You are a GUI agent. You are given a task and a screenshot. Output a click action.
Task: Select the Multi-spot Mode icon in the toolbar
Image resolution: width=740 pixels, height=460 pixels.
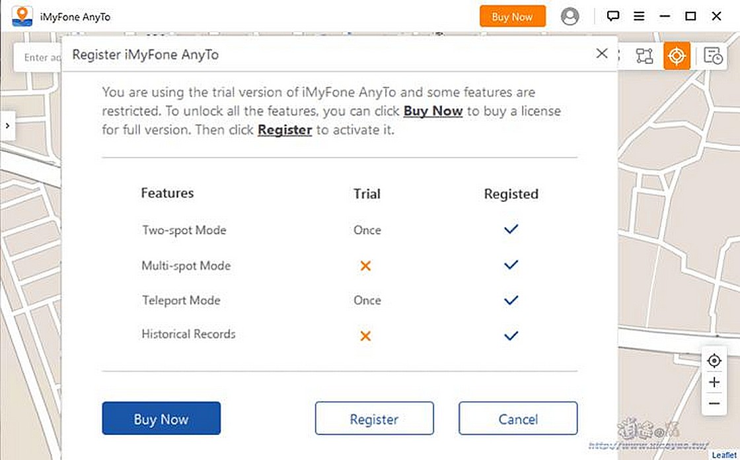[x=644, y=56]
